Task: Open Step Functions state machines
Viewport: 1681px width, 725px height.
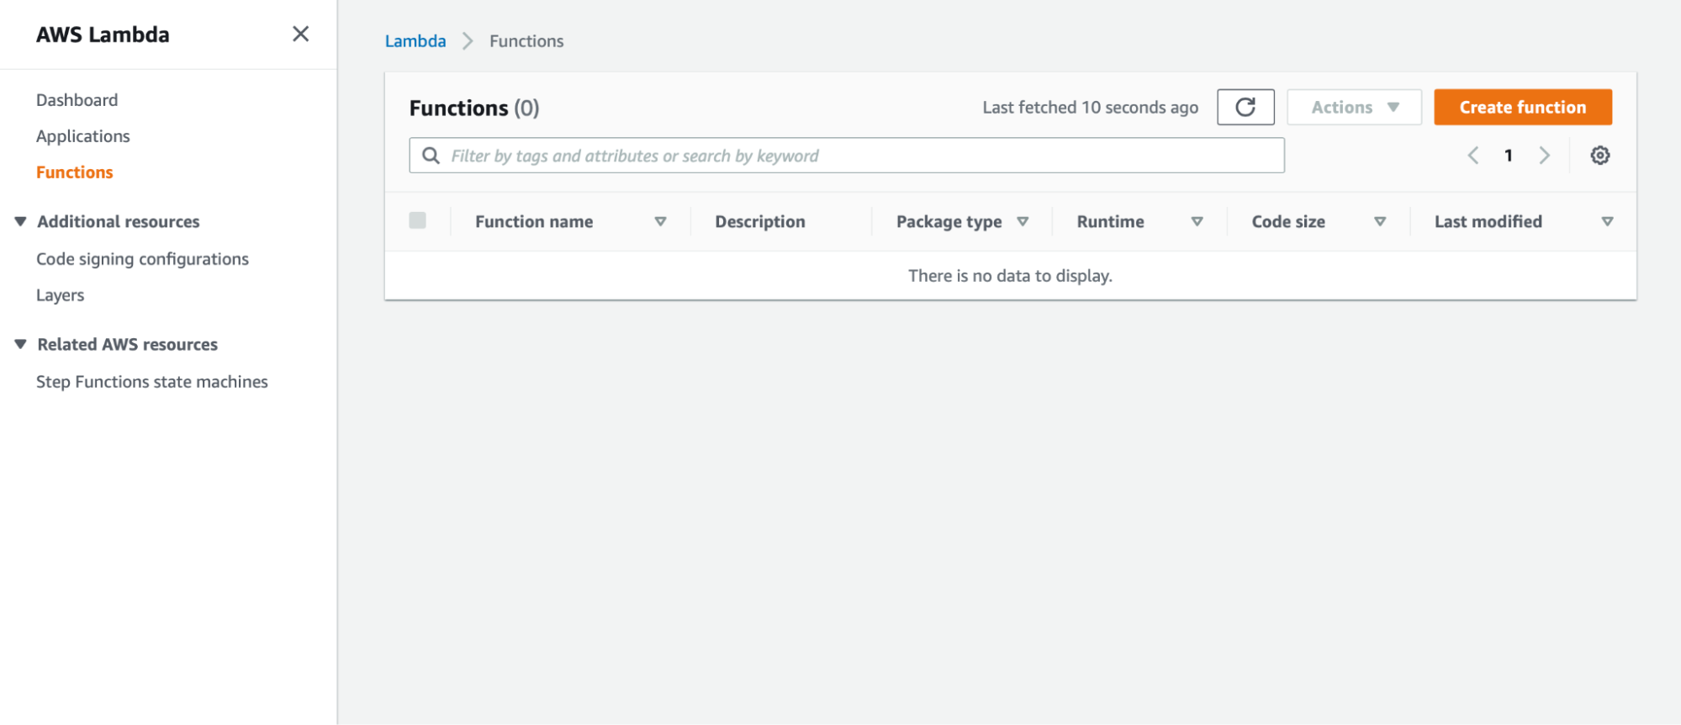Action: point(151,382)
